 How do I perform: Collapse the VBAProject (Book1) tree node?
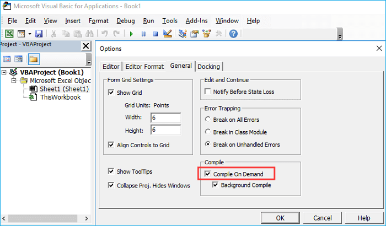(x=4, y=72)
